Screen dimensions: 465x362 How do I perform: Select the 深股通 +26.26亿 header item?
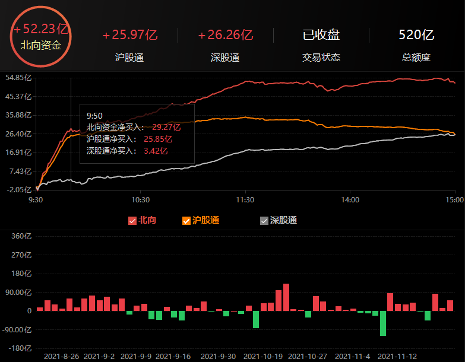coord(225,45)
